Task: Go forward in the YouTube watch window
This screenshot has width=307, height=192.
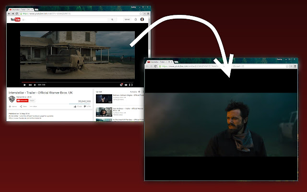Action: pyautogui.click(x=13, y=14)
